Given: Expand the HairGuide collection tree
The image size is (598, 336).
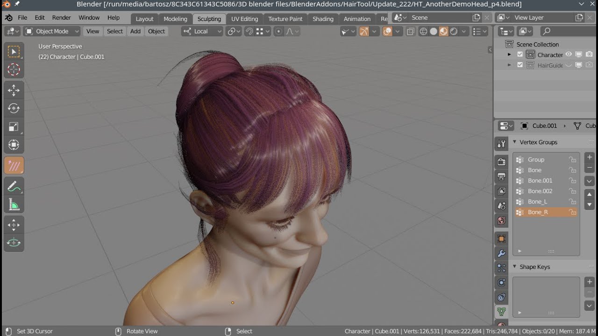Looking at the screenshot, I should tap(509, 65).
